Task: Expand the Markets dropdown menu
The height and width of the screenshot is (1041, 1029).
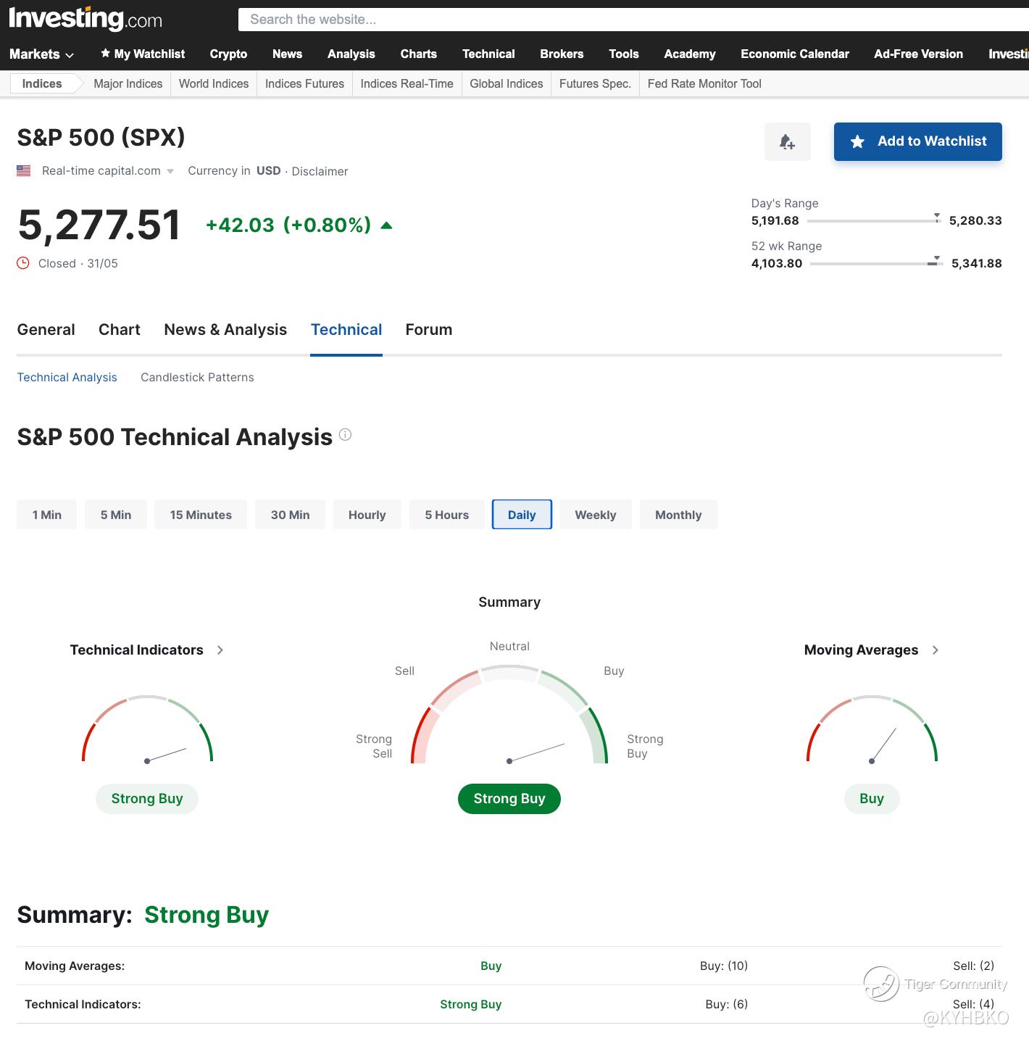Action: (x=41, y=54)
